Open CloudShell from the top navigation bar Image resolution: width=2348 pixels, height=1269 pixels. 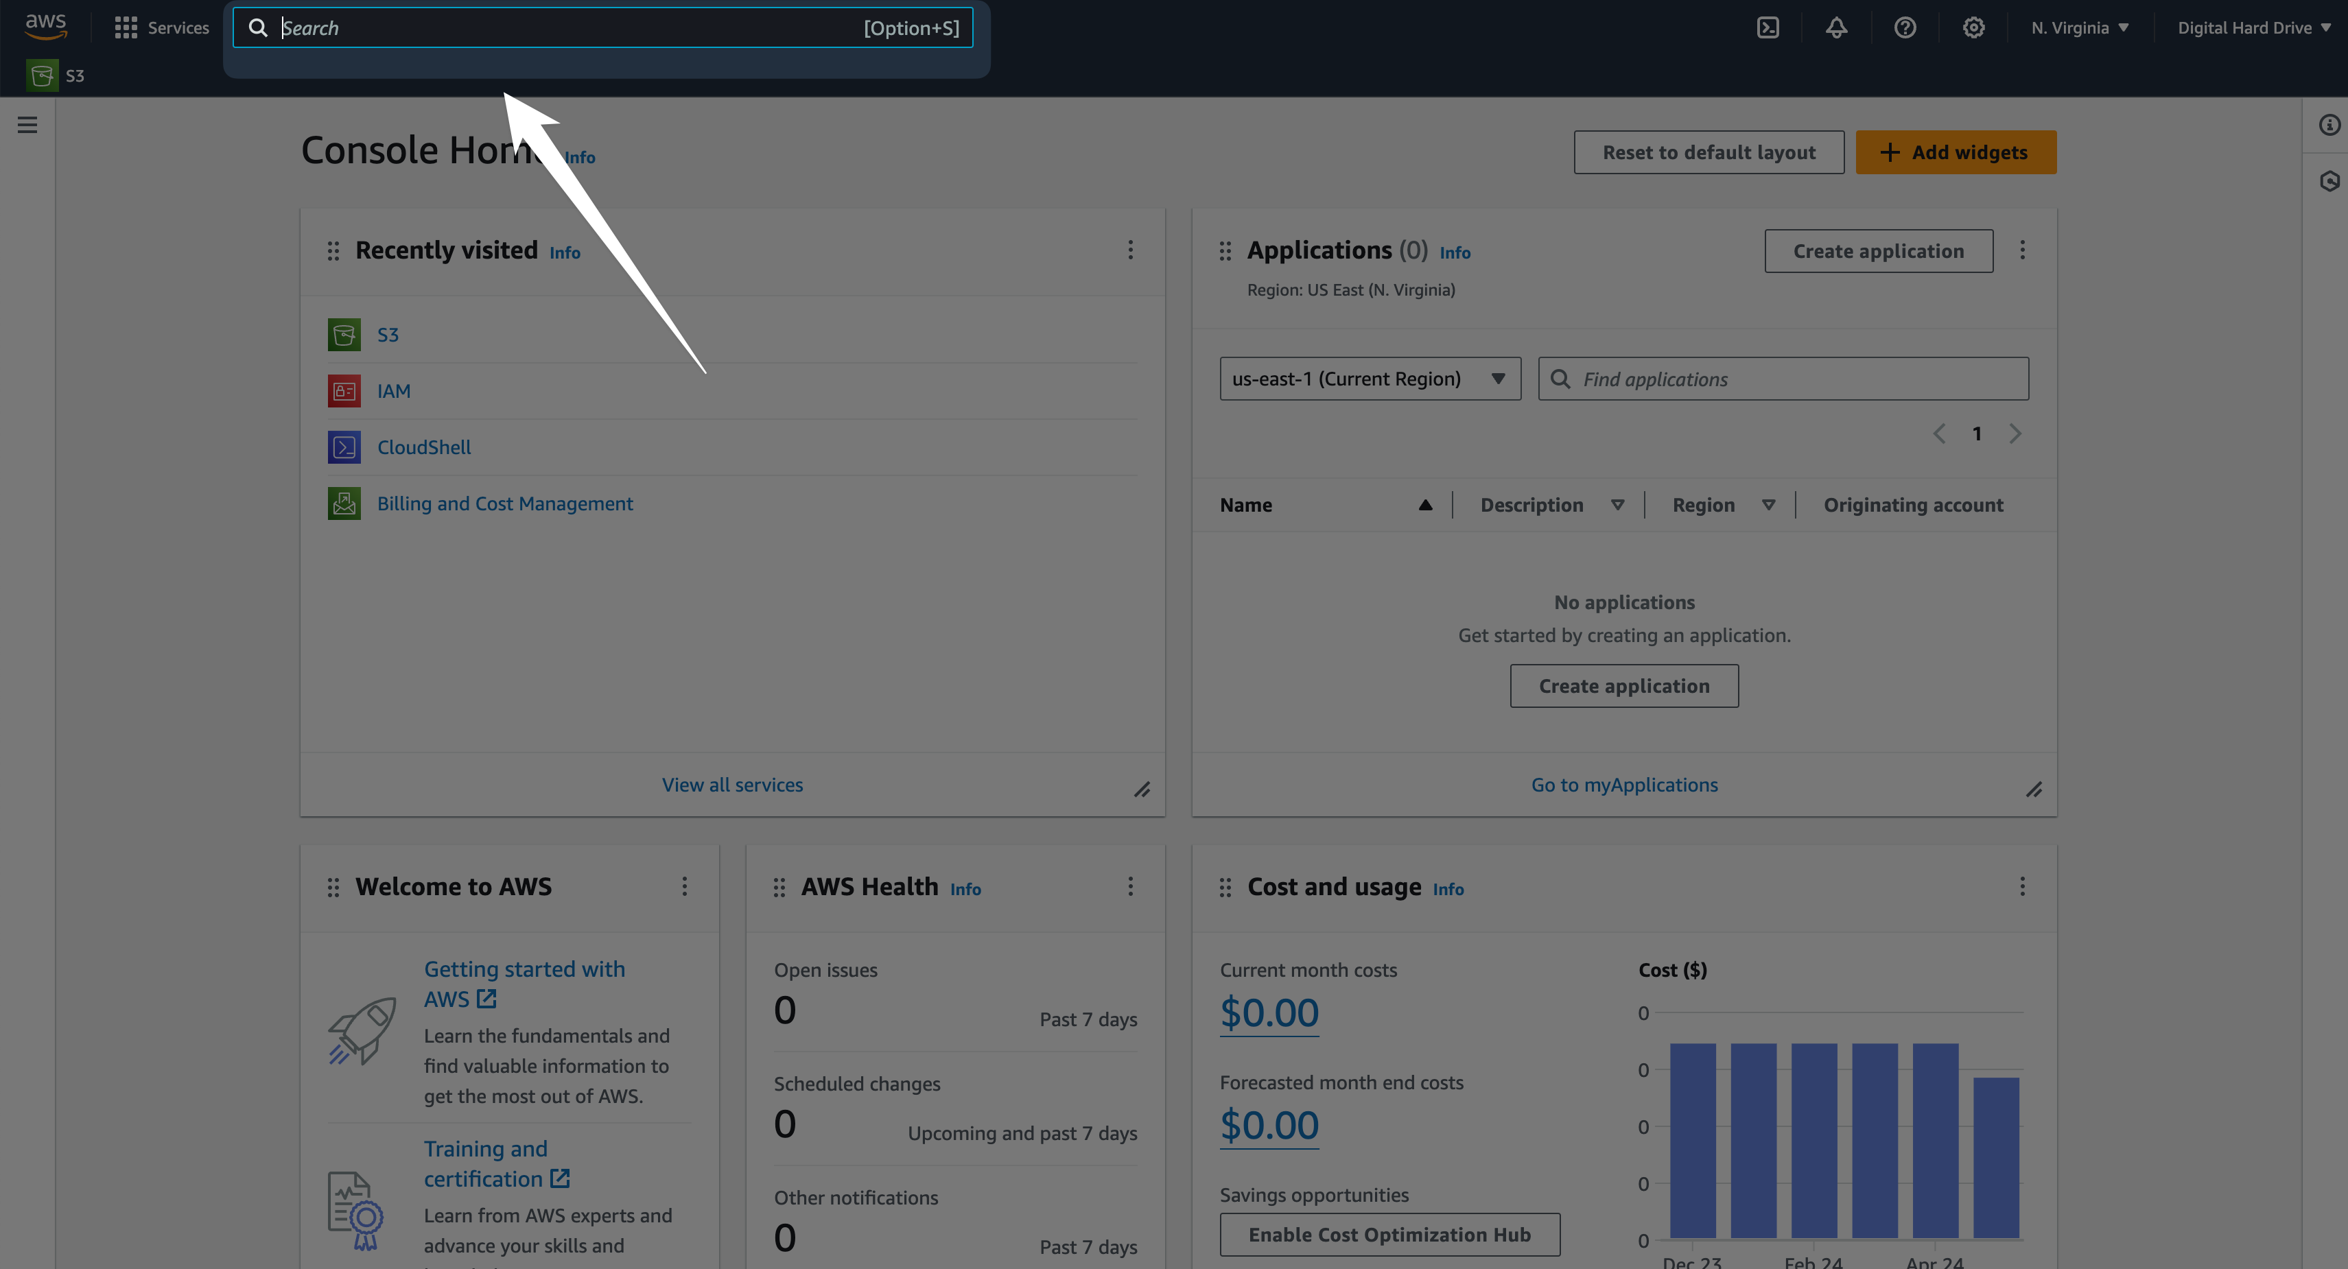coord(1768,27)
